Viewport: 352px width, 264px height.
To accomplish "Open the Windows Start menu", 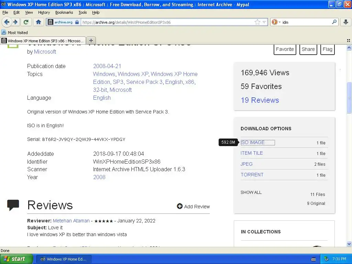I will point(16,259).
